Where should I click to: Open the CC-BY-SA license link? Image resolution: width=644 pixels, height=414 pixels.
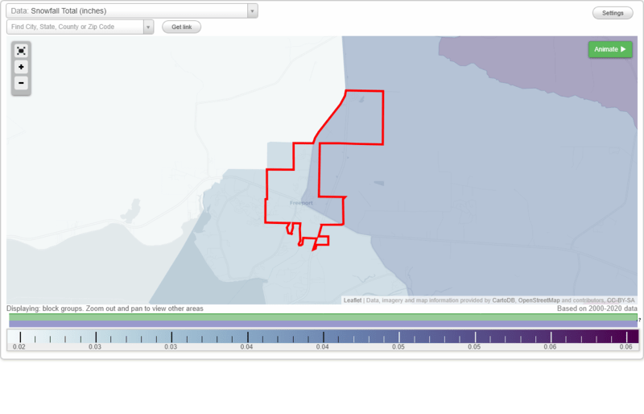[621, 300]
